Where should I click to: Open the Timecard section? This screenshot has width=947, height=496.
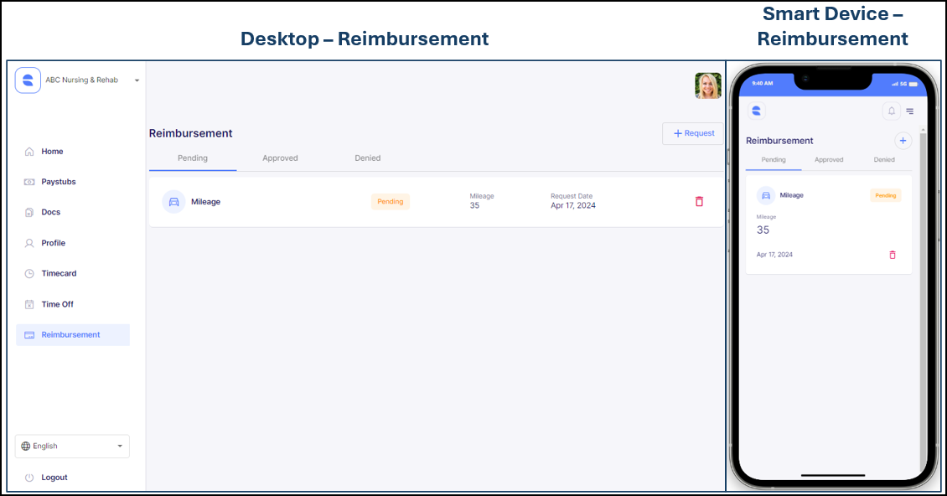(58, 273)
